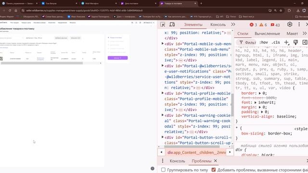
Task: Open the React bookmarks folder
Action: 246,17
